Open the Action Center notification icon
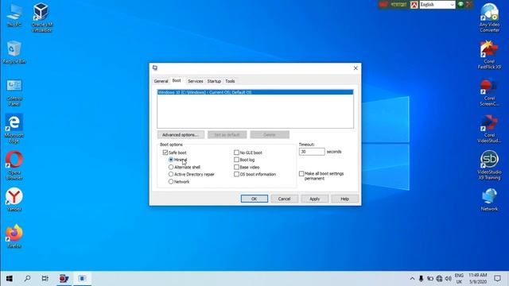The width and height of the screenshot is (509, 286). pyautogui.click(x=497, y=279)
